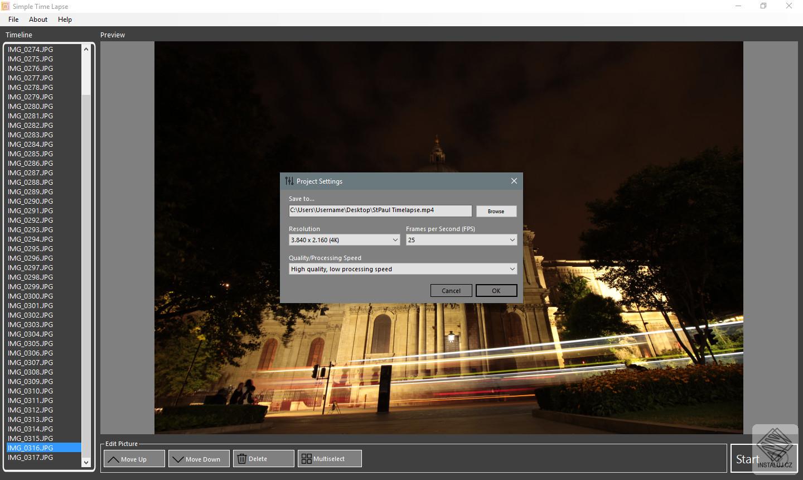Click the Multiselect grid icon
The image size is (803, 480).
coord(306,459)
